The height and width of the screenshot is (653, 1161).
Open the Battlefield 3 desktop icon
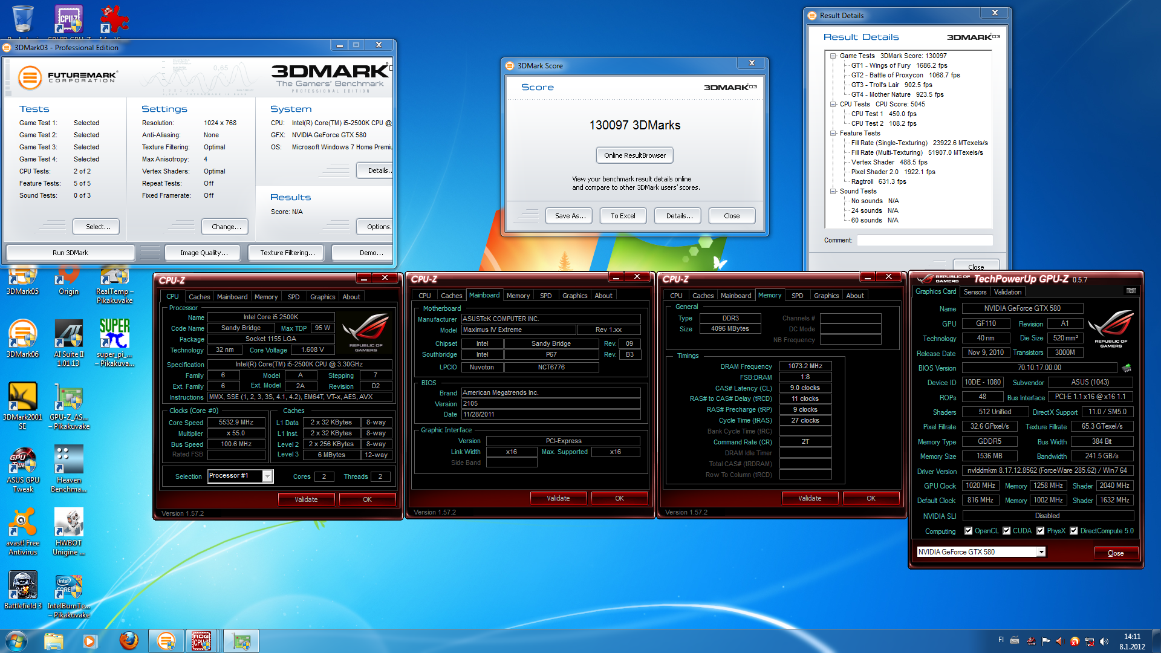point(23,590)
